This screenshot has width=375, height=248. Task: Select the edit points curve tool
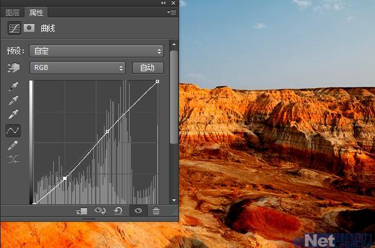13,131
